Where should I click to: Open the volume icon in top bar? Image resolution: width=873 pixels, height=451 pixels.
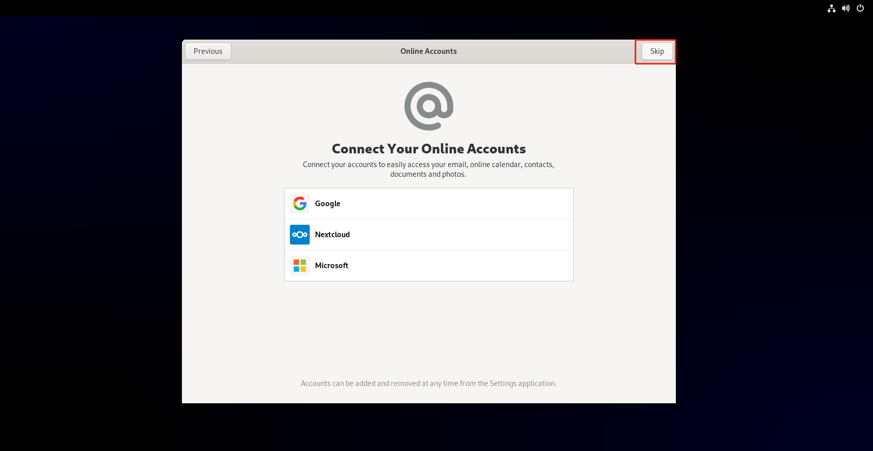pos(846,8)
